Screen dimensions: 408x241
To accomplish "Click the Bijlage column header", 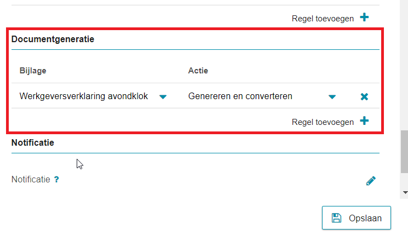I will tap(33, 71).
